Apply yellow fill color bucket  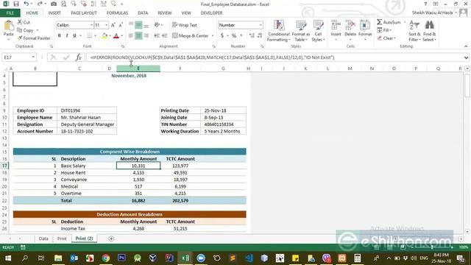click(105, 36)
